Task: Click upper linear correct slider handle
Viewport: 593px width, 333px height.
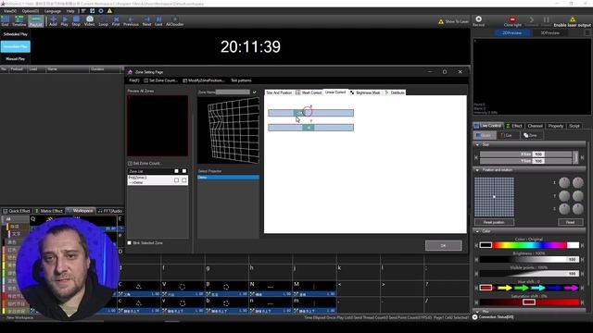Action: click(x=298, y=113)
